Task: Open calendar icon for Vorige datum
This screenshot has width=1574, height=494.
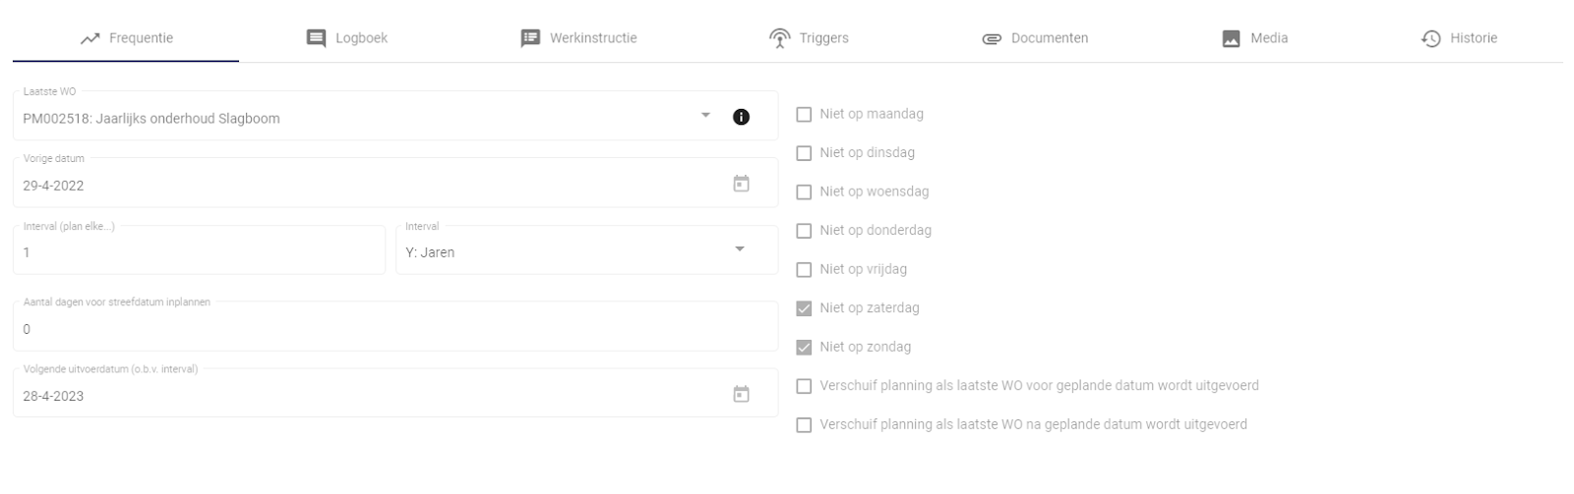Action: 741,184
